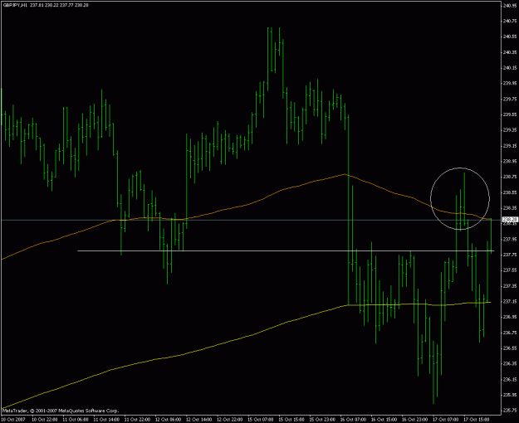Click the 12 Oct 14:00 time label

199,420
